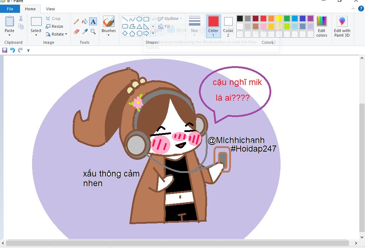Pick the yellow color swatch

click(x=279, y=19)
